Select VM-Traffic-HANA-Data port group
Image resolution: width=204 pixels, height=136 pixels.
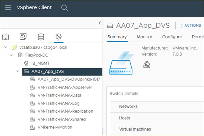(x=59, y=95)
